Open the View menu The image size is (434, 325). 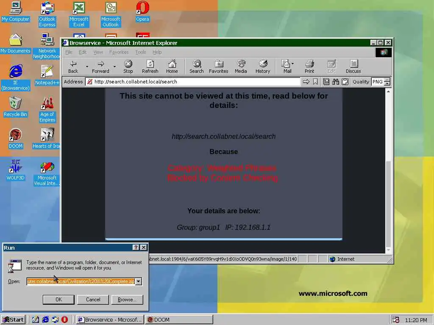(98, 52)
